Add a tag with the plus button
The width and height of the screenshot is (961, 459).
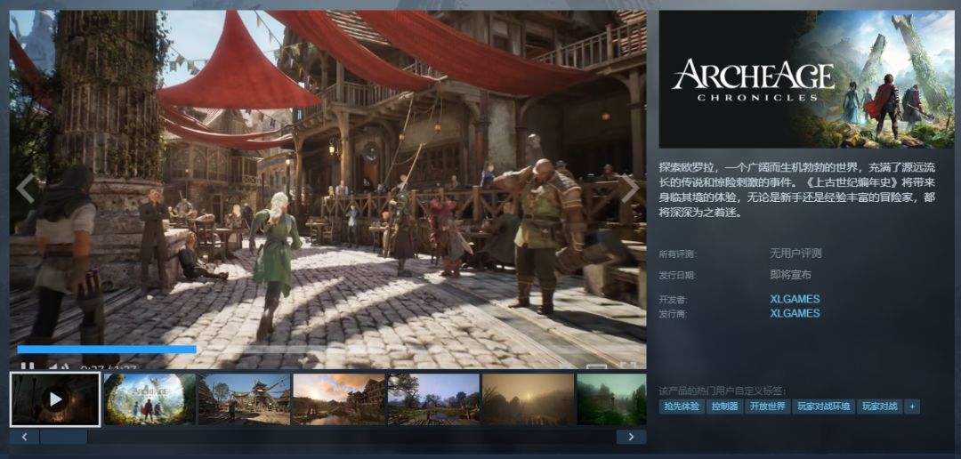click(912, 407)
